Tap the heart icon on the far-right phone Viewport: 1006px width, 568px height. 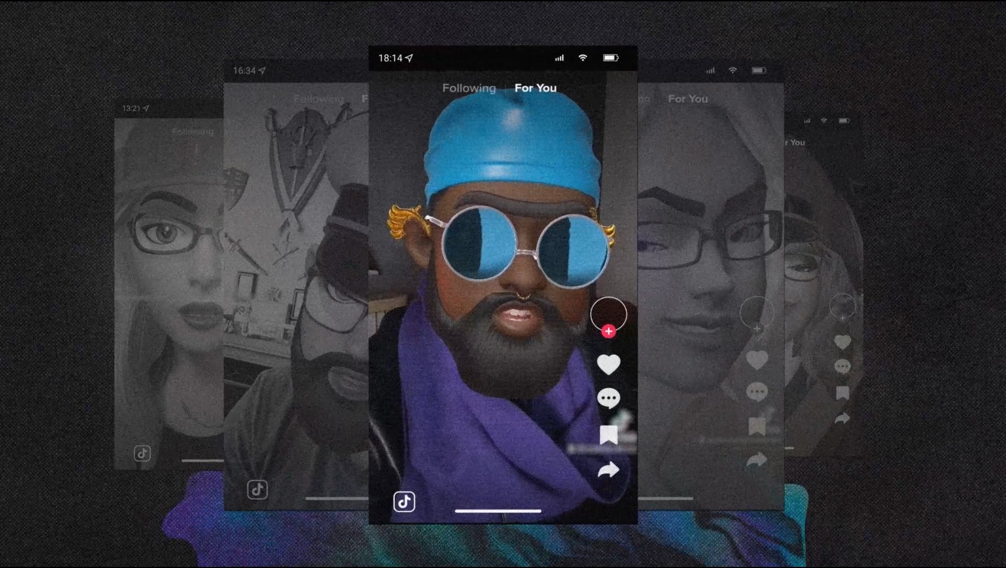(842, 343)
